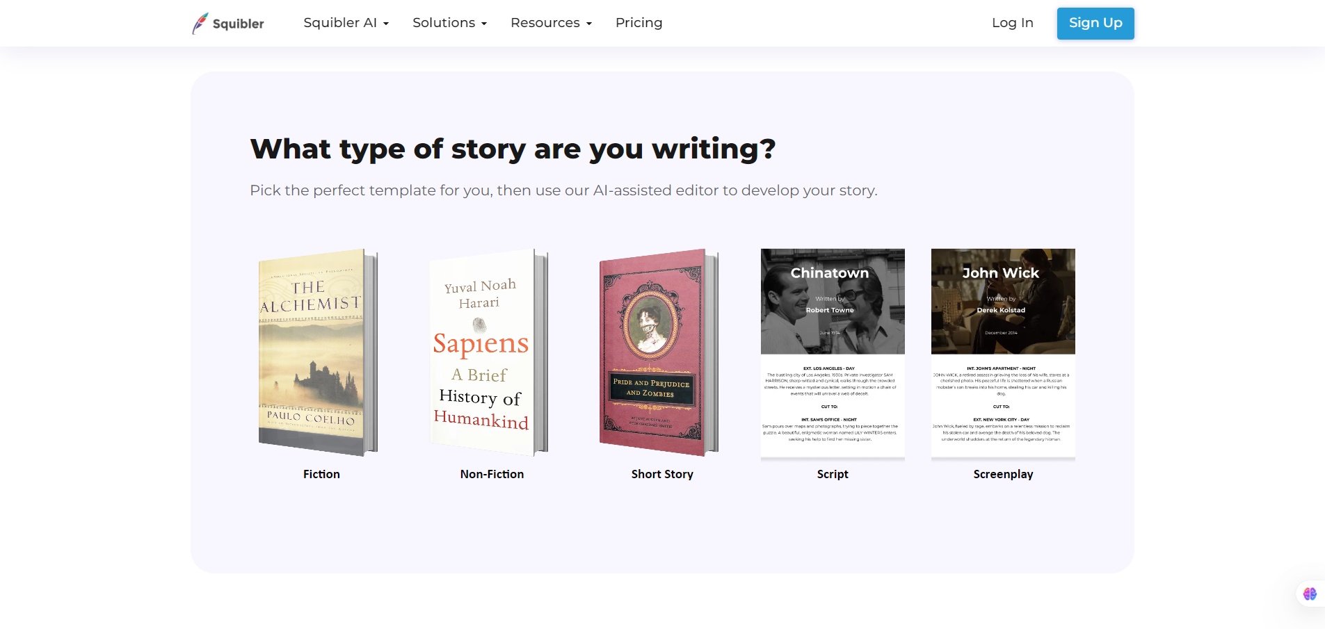Screen dimensions: 1325x629
Task: Select the Sapiens book cover
Action: coord(489,352)
